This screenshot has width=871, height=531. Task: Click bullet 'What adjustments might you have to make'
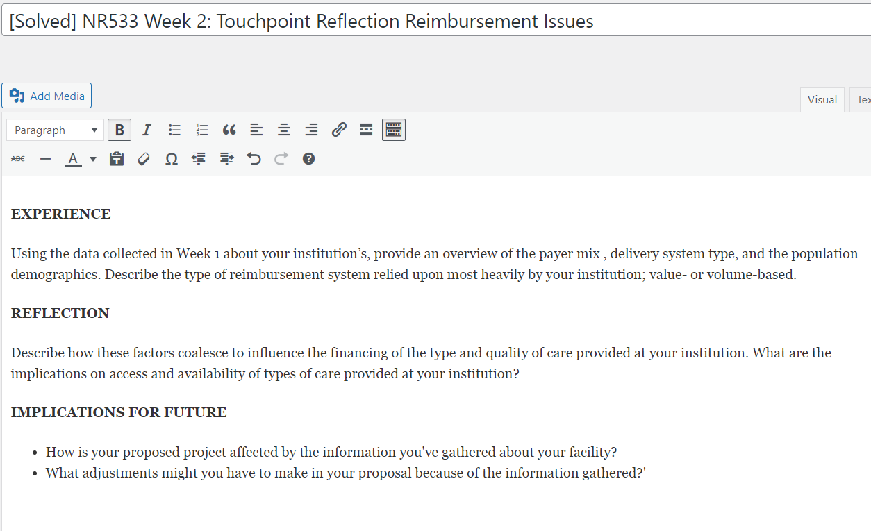[x=346, y=473]
